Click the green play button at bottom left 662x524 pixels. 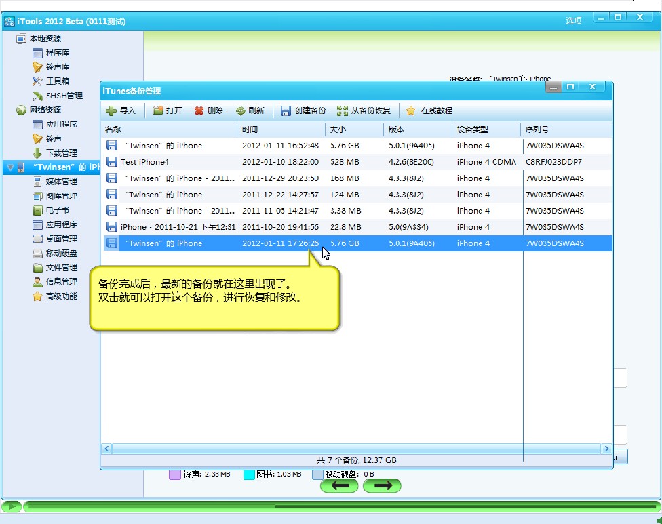pyautogui.click(x=12, y=506)
